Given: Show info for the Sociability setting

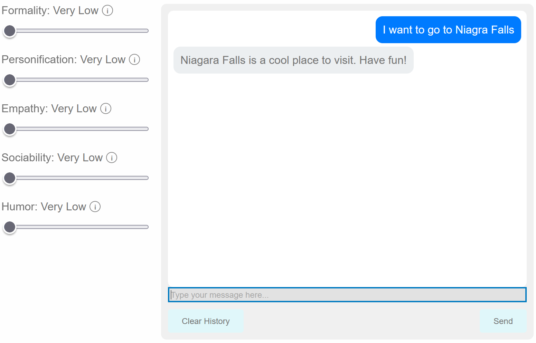Looking at the screenshot, I should click(112, 158).
